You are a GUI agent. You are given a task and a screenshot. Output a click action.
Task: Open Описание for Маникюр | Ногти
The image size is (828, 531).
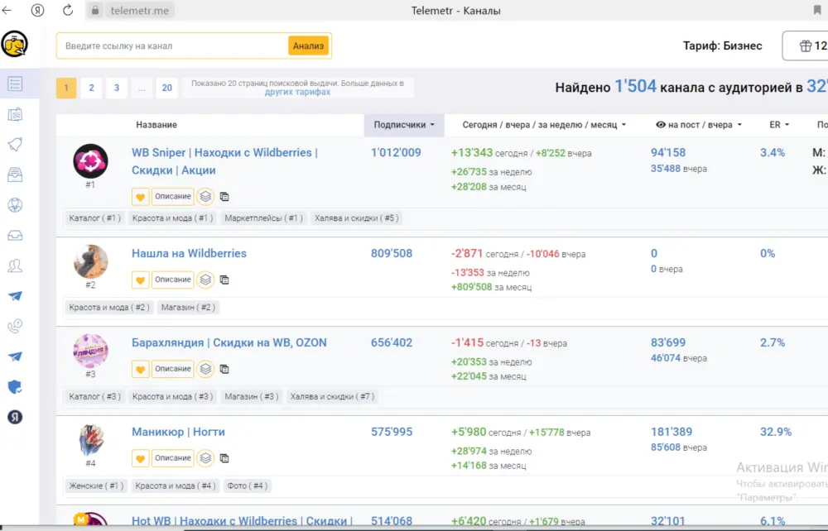[173, 458]
